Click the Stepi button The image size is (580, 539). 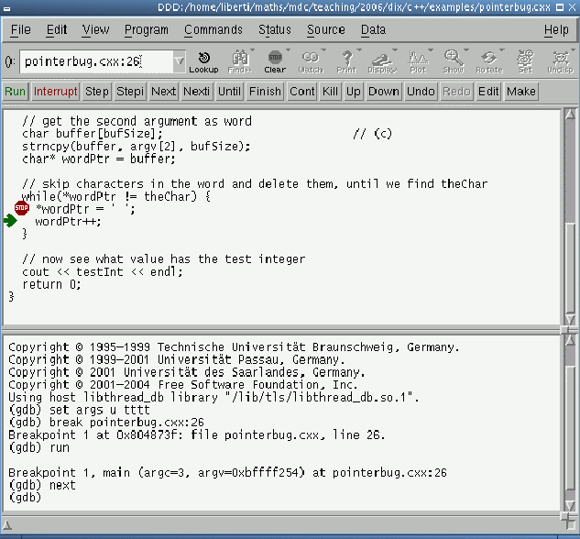click(130, 92)
